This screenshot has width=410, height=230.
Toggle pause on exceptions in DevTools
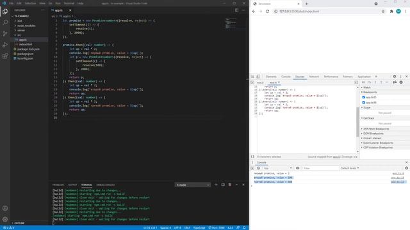tap(401, 82)
